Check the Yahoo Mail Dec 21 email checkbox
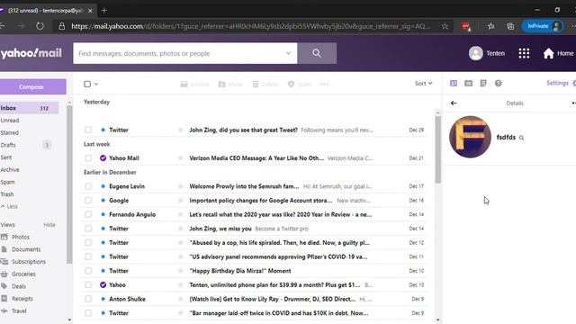Image resolution: width=576 pixels, height=324 pixels. point(88,158)
